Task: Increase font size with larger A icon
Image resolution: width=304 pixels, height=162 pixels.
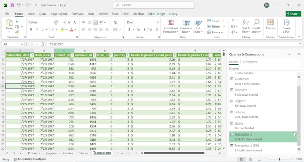Action: pyautogui.click(x=69, y=22)
